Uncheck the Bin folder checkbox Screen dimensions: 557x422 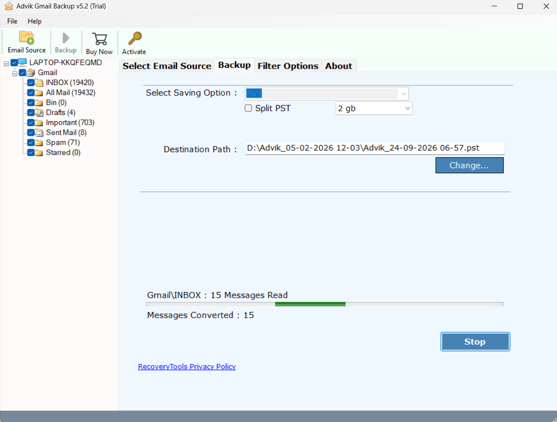click(x=31, y=103)
